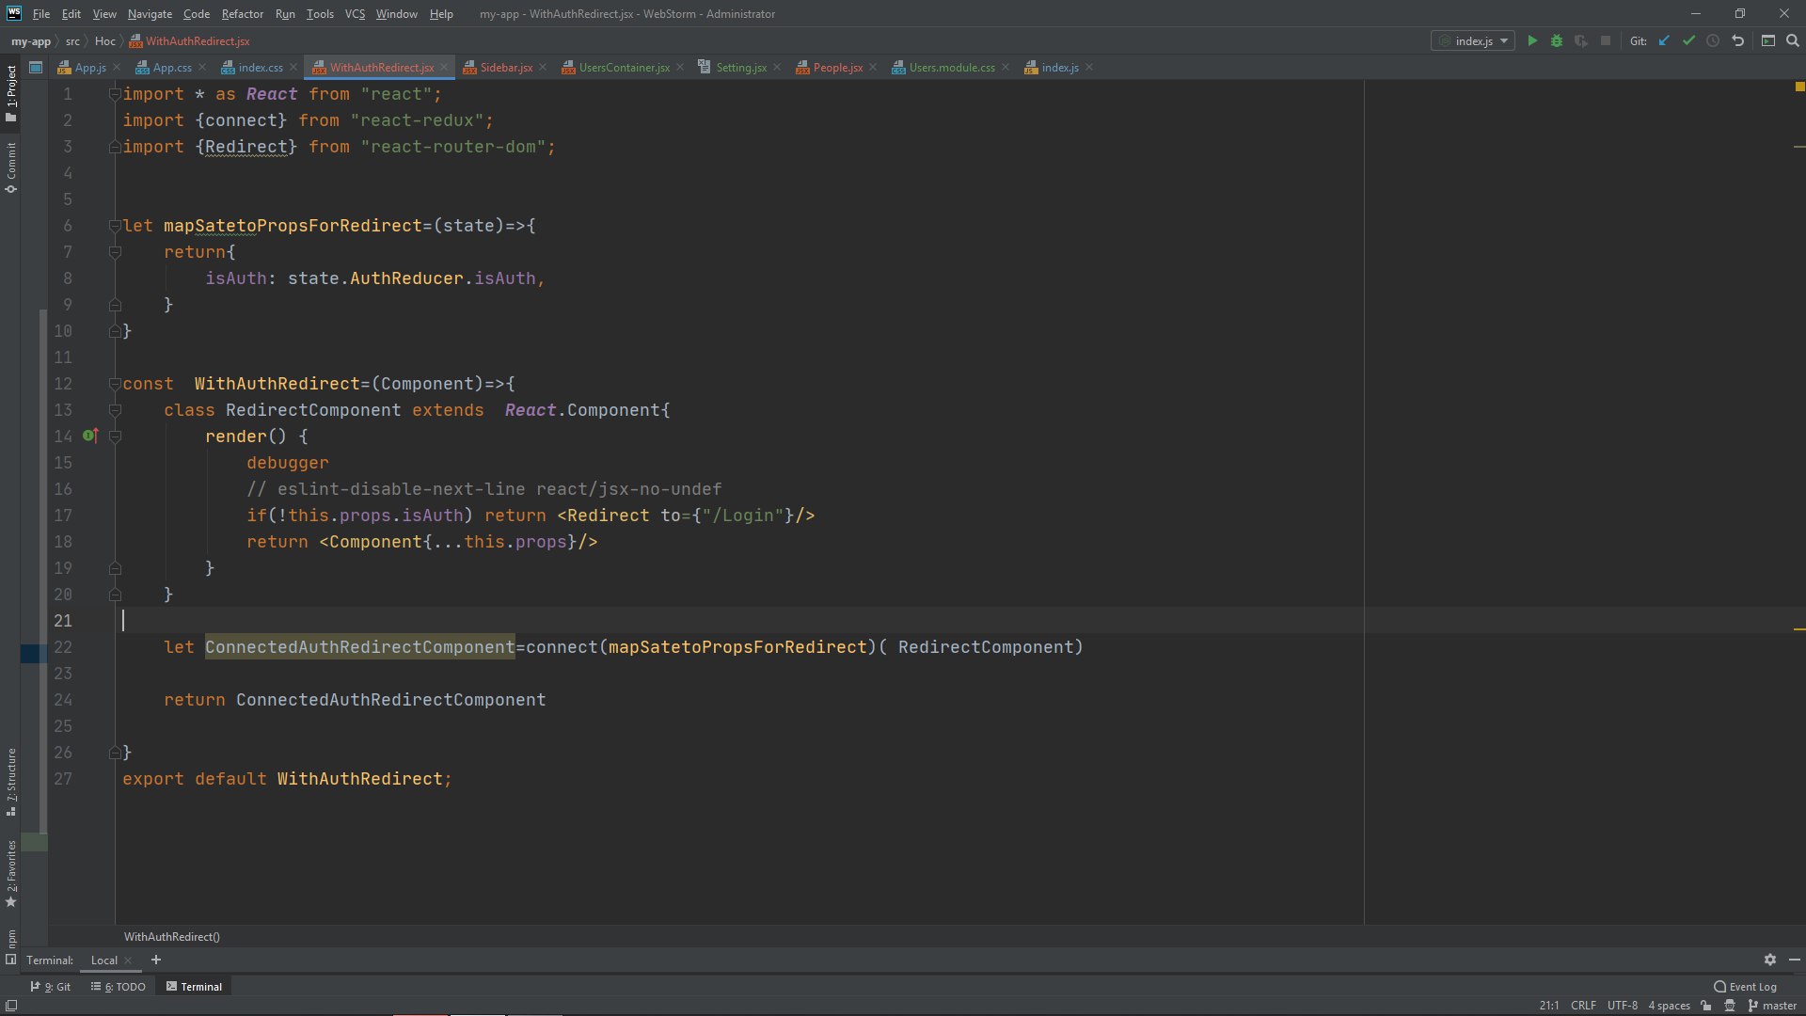Toggle the Project tool window stripe button
This screenshot has height=1016, width=1806.
(11, 92)
